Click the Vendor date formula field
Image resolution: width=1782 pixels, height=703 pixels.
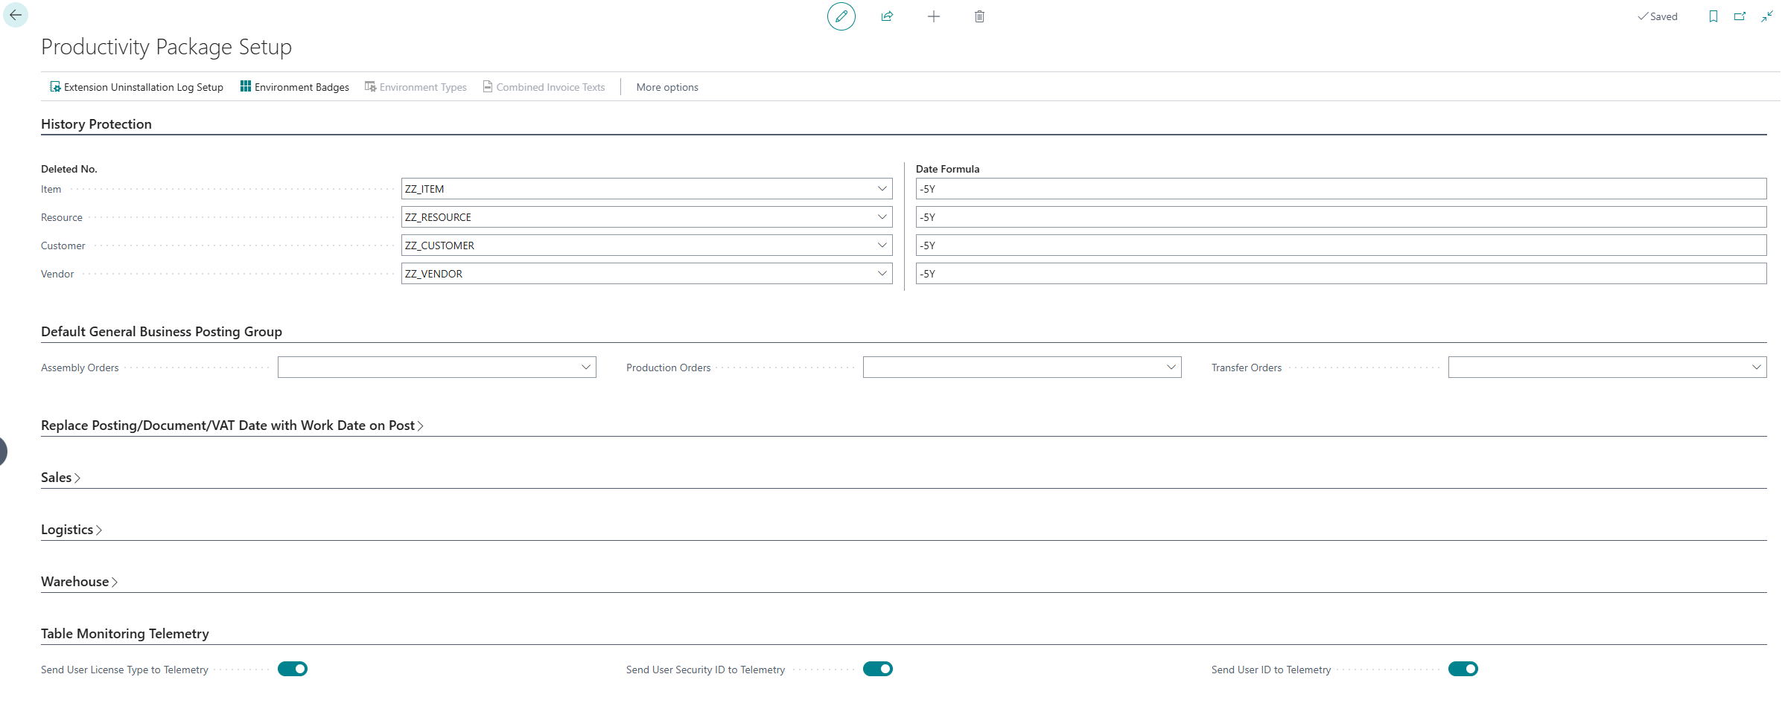point(1340,274)
